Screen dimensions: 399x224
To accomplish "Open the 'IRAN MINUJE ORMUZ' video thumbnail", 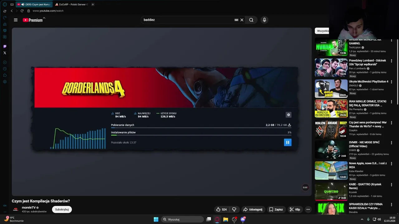I will coord(331,109).
